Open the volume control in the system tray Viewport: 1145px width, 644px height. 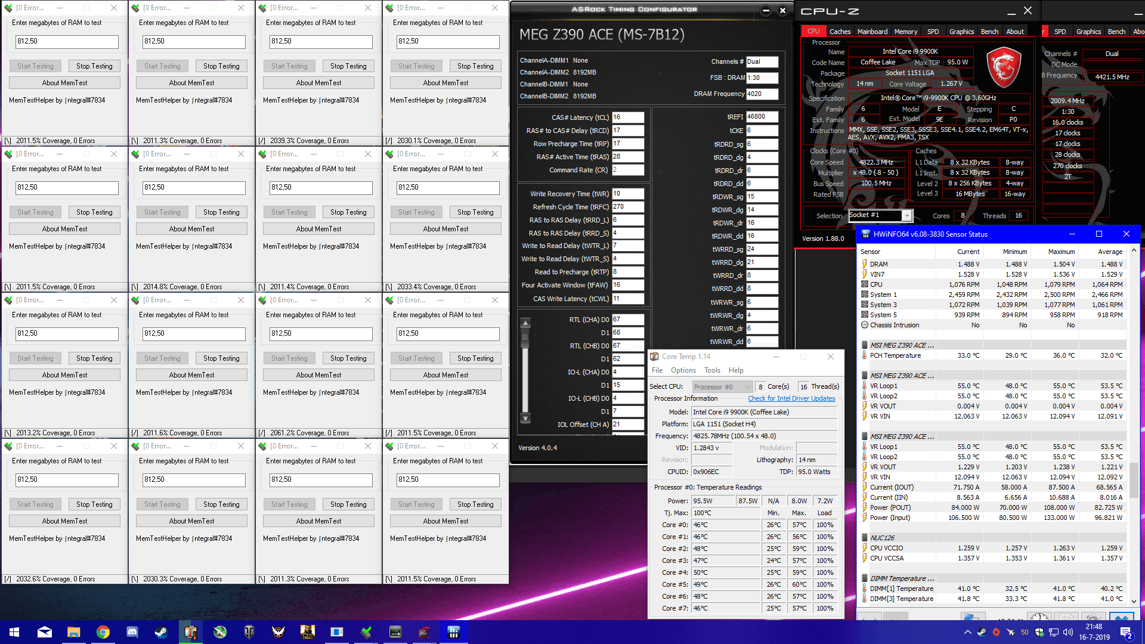(1068, 632)
